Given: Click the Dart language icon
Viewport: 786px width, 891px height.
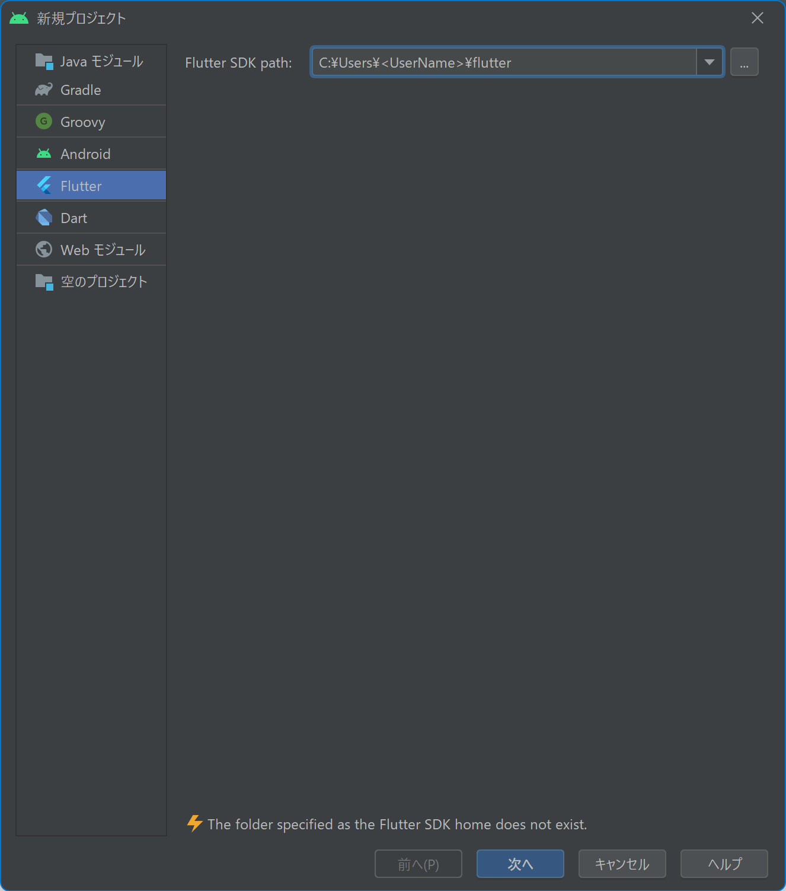Looking at the screenshot, I should click(44, 217).
